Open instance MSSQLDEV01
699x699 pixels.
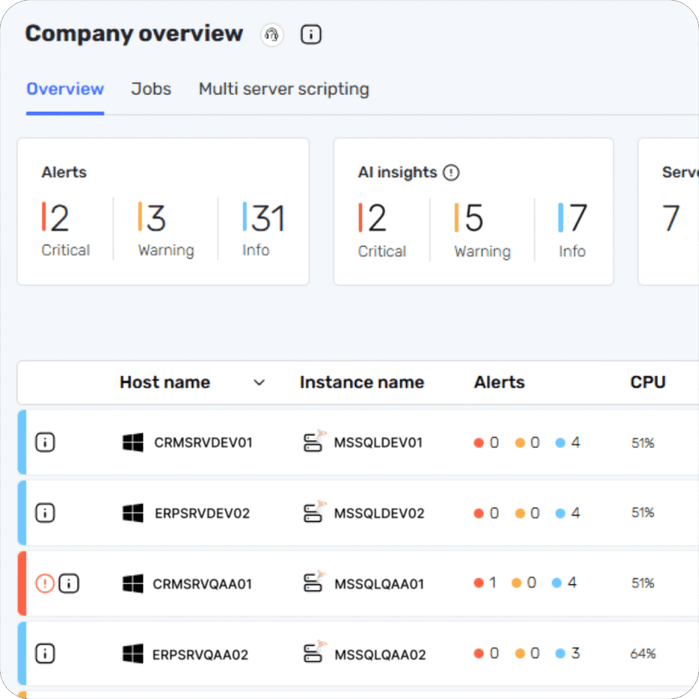378,443
